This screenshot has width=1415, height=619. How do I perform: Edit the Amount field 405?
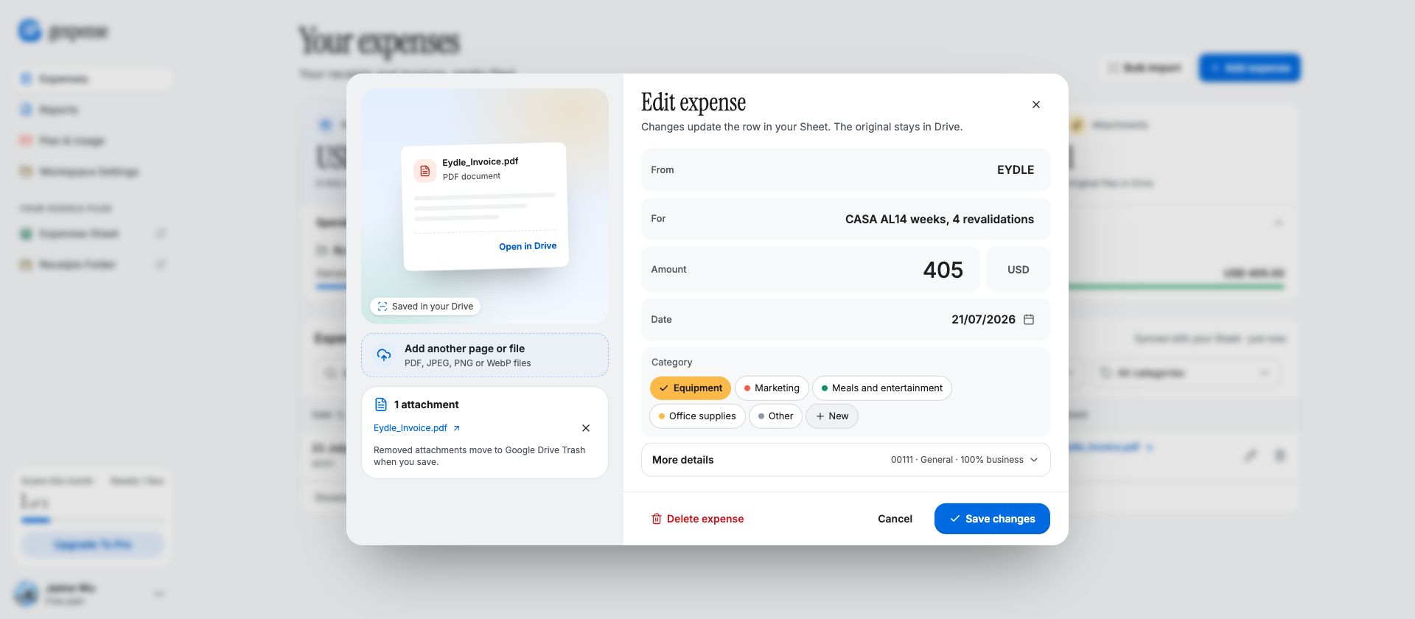click(810, 270)
